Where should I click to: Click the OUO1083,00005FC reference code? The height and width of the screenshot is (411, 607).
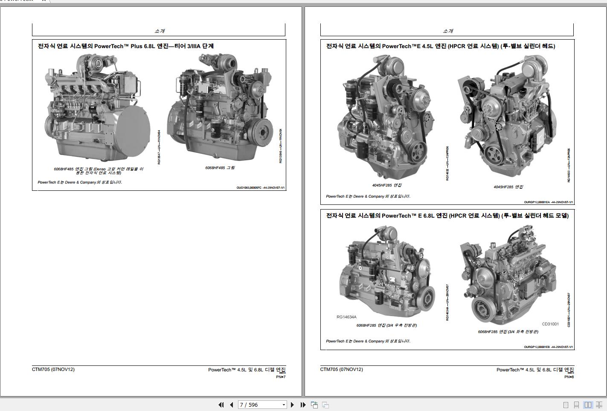249,187
